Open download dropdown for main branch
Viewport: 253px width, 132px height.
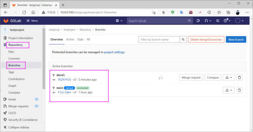229,90
